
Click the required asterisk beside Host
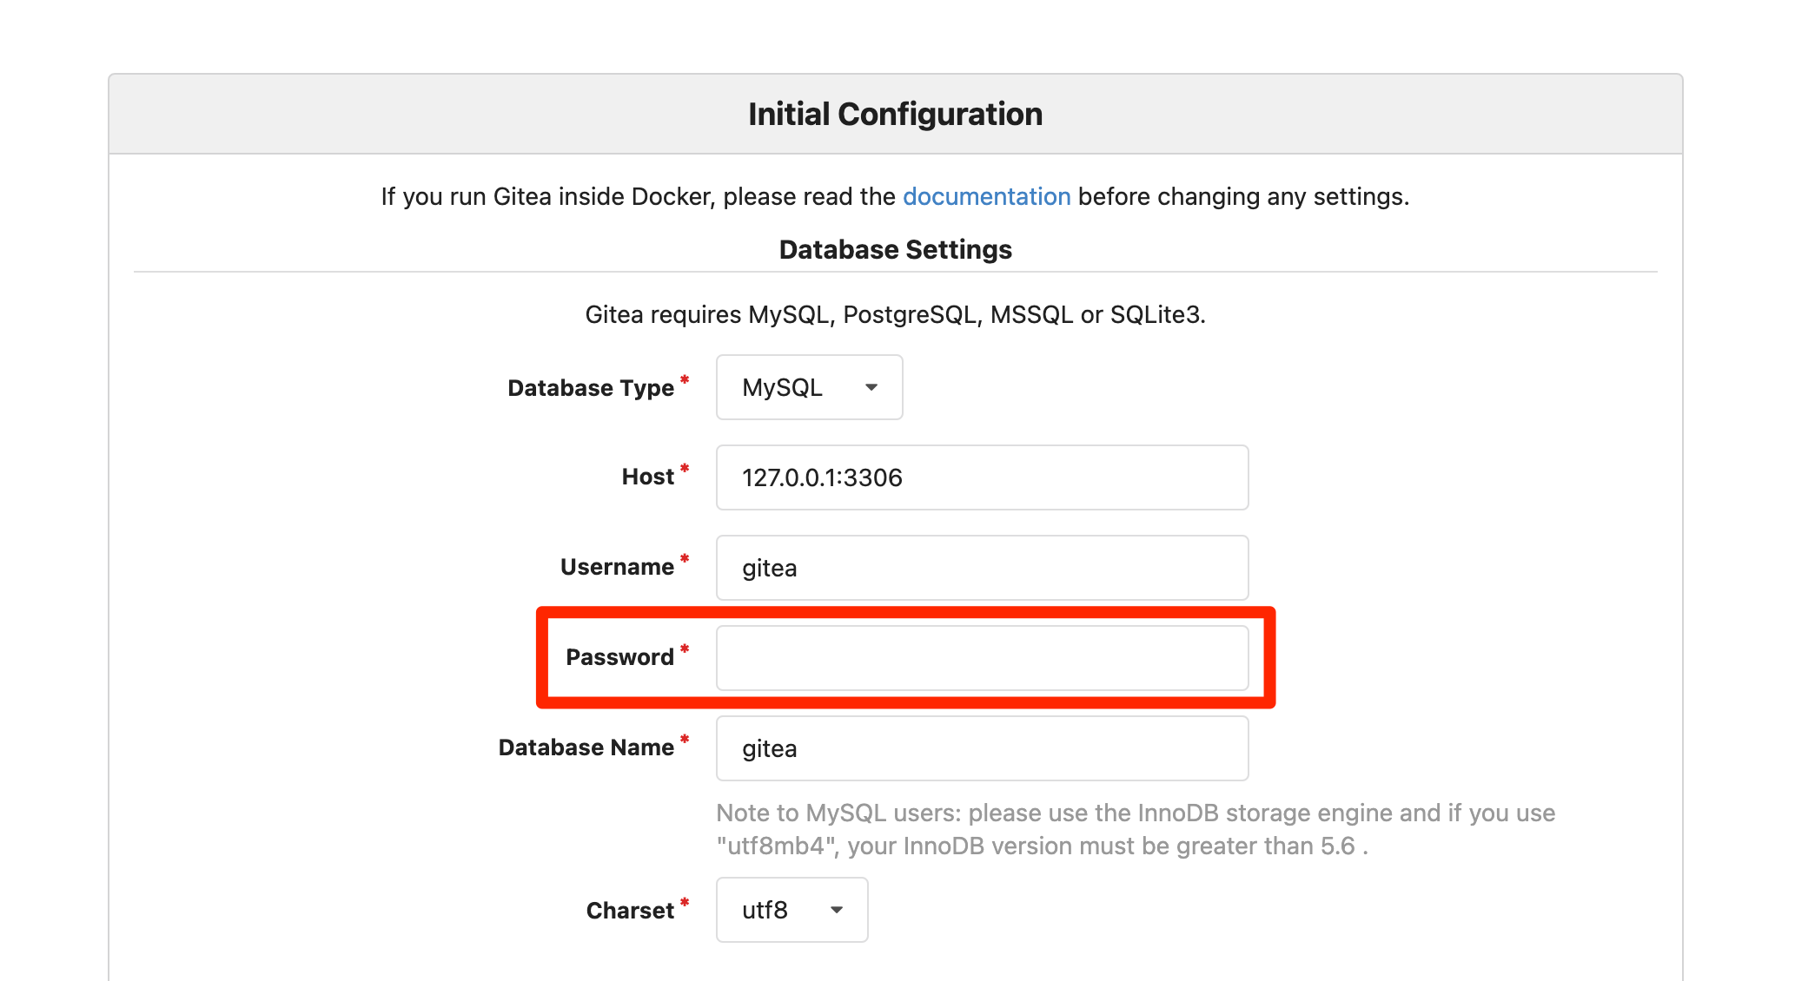point(686,468)
